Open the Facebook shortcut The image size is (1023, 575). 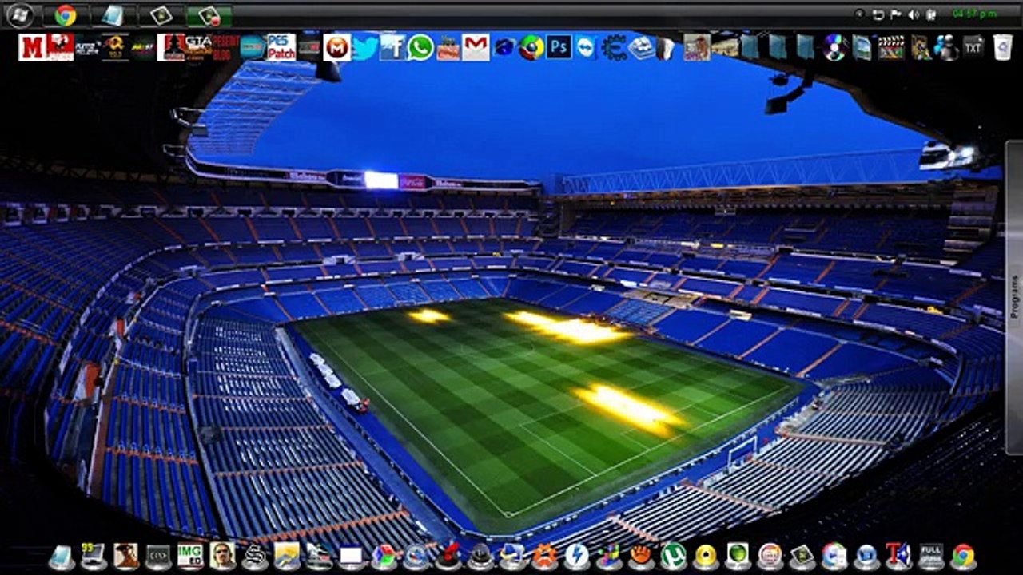pyautogui.click(x=392, y=47)
